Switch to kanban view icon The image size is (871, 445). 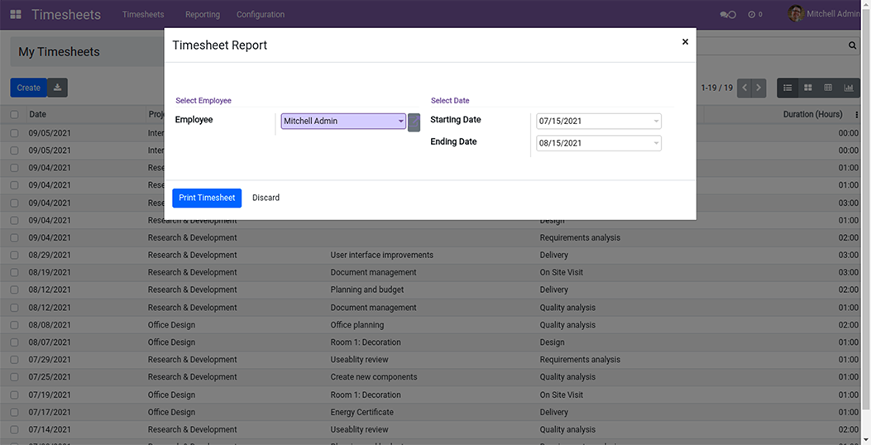(807, 88)
